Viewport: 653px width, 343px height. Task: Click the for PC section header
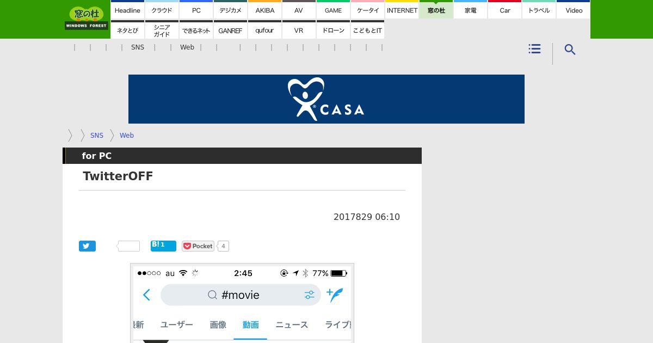[242, 156]
